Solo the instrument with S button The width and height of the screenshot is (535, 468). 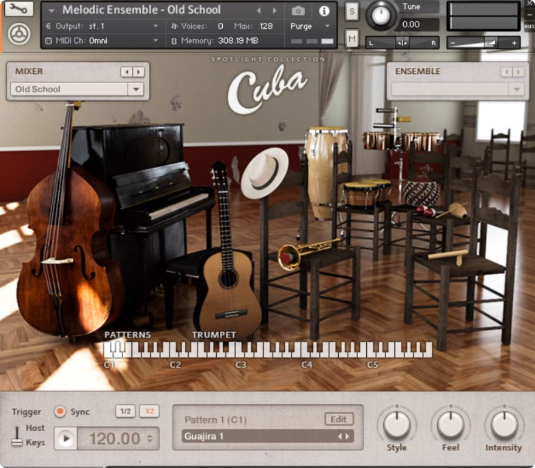[x=352, y=11]
